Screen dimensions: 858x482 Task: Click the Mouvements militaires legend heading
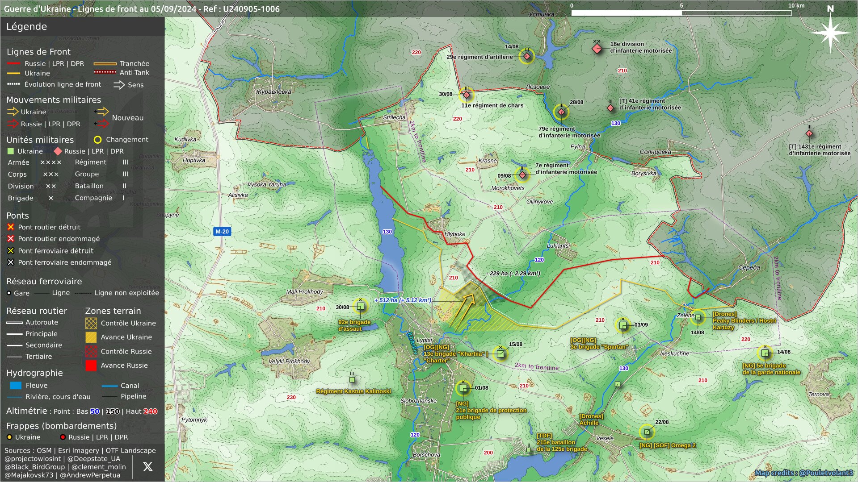point(54,100)
